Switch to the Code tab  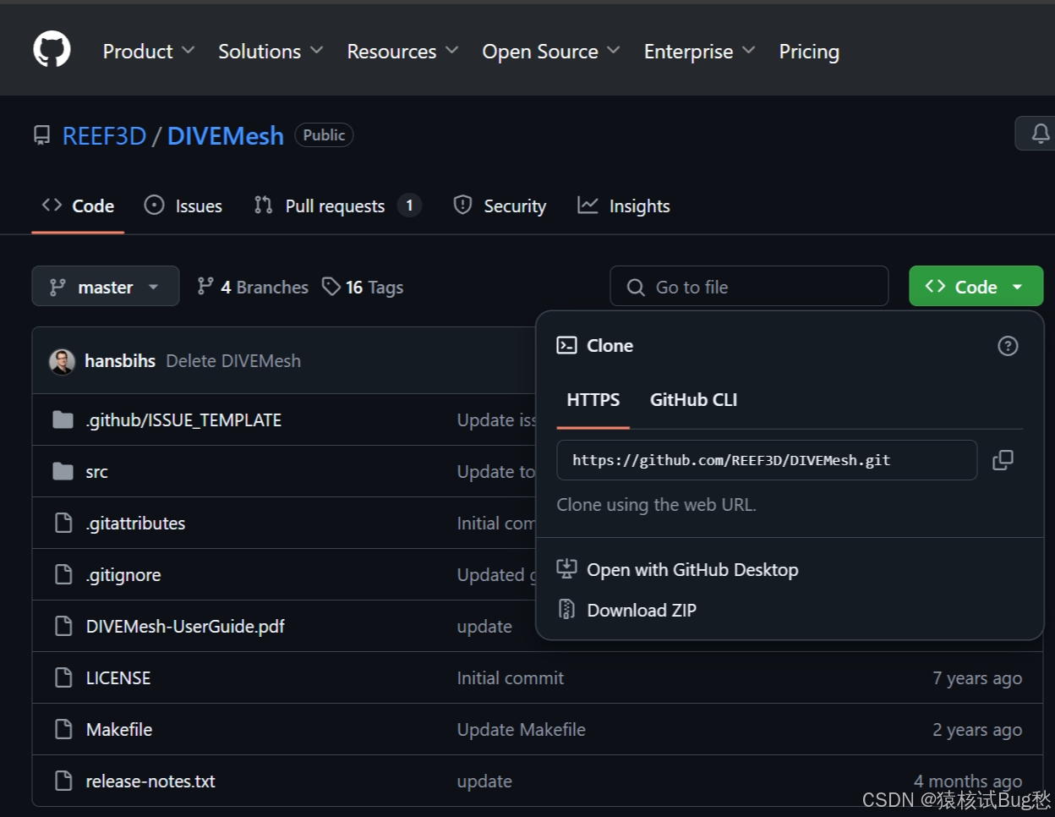[x=78, y=206]
